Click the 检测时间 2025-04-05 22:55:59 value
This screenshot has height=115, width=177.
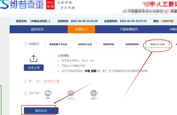(84, 21)
